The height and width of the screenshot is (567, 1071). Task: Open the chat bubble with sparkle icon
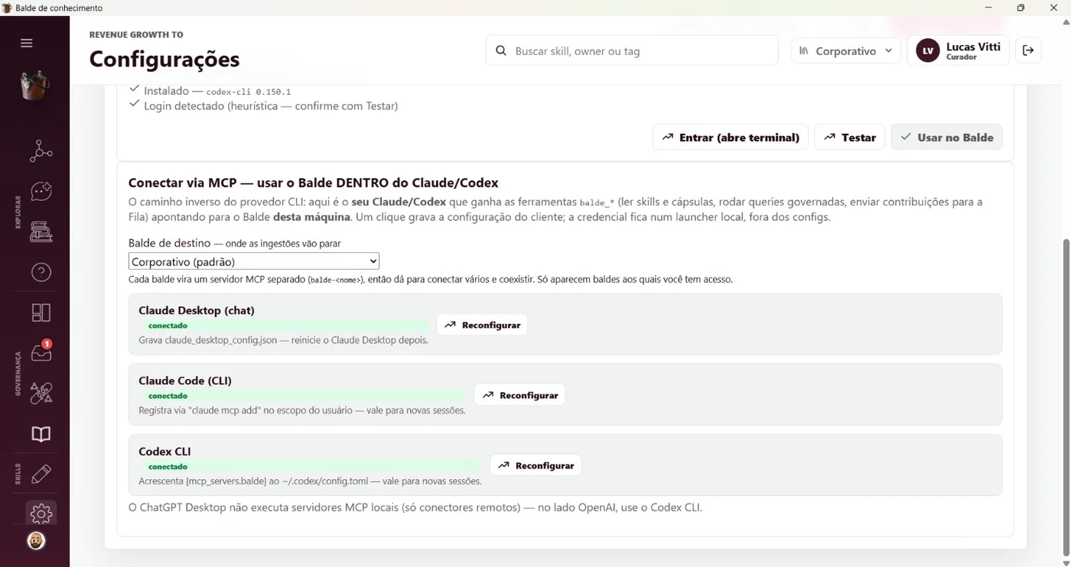coord(41,191)
